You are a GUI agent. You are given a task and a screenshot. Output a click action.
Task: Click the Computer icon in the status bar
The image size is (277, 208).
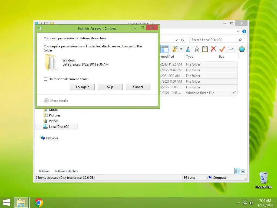pos(210,178)
